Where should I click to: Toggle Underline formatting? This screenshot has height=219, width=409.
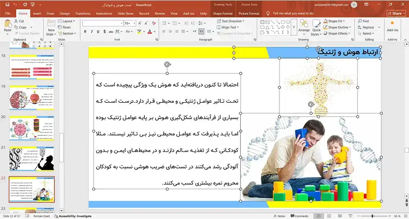[98, 31]
